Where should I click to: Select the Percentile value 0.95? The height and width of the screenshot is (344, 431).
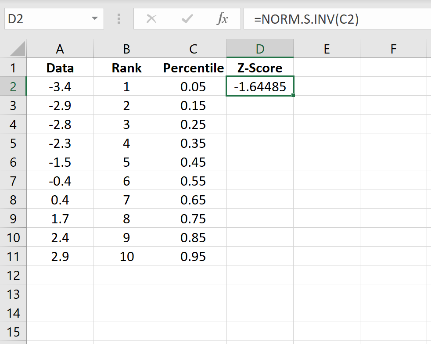193,256
